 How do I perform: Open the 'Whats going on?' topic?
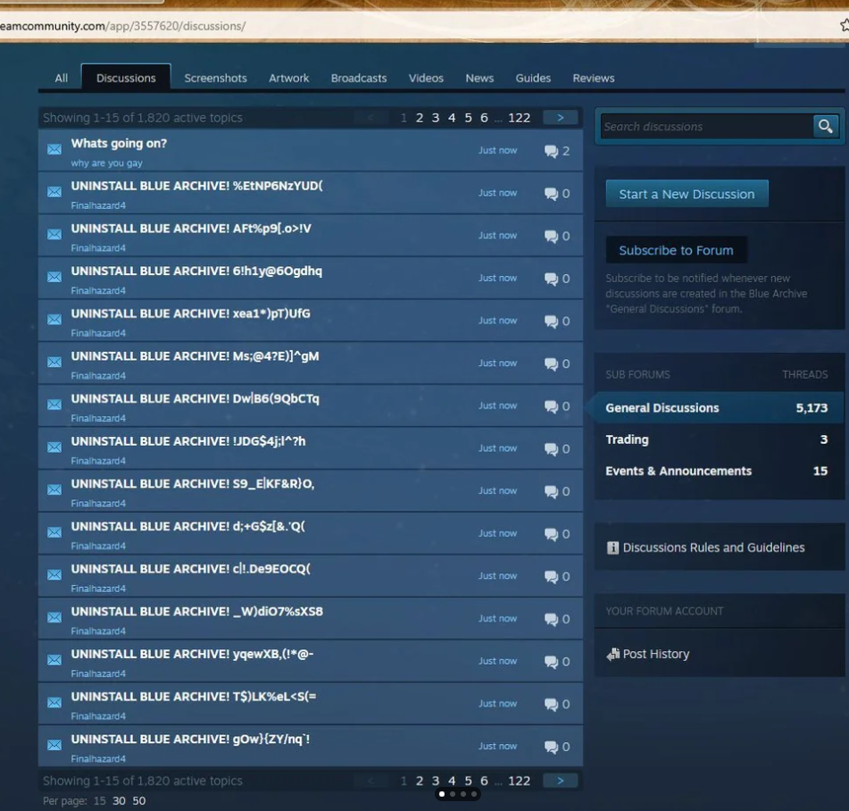coord(119,143)
